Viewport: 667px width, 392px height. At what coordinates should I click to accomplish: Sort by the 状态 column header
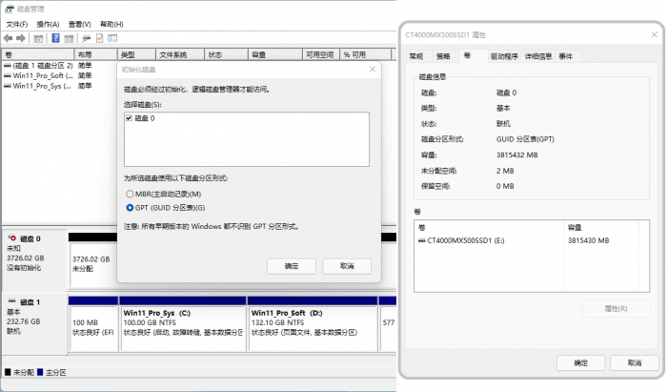click(227, 55)
